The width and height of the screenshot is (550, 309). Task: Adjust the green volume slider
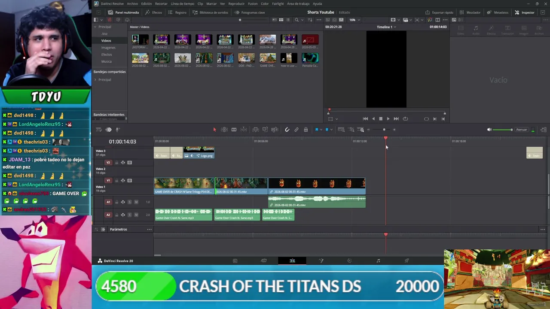(502, 130)
